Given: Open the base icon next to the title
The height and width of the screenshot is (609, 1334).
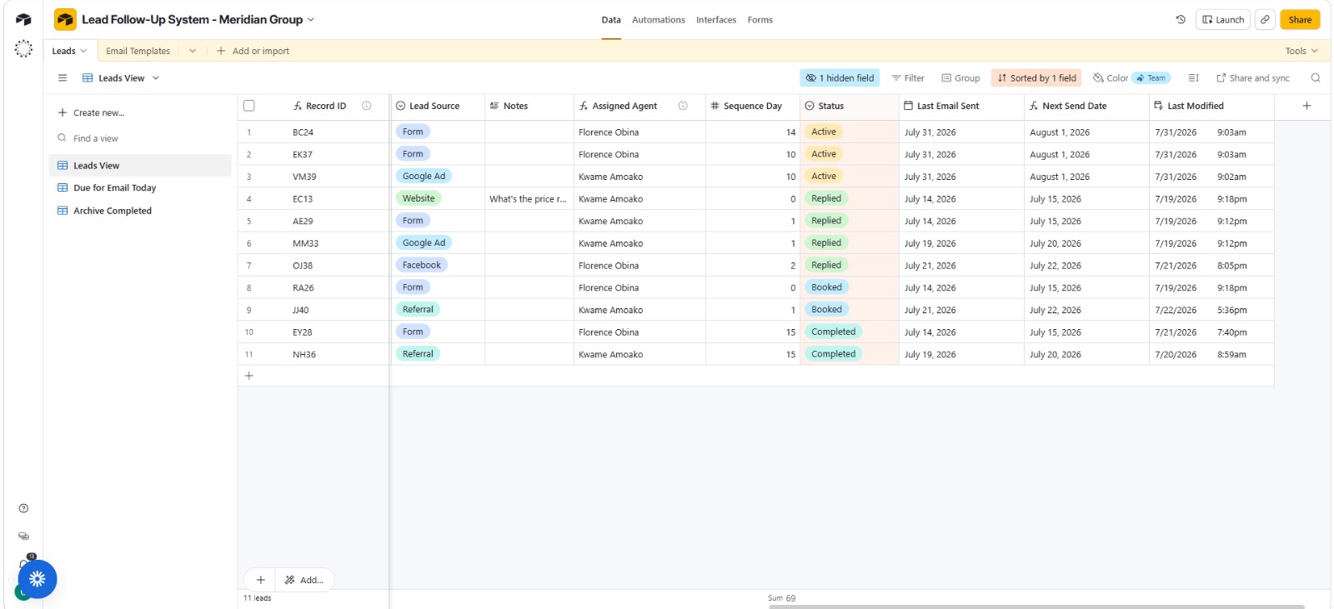Looking at the screenshot, I should coord(65,19).
